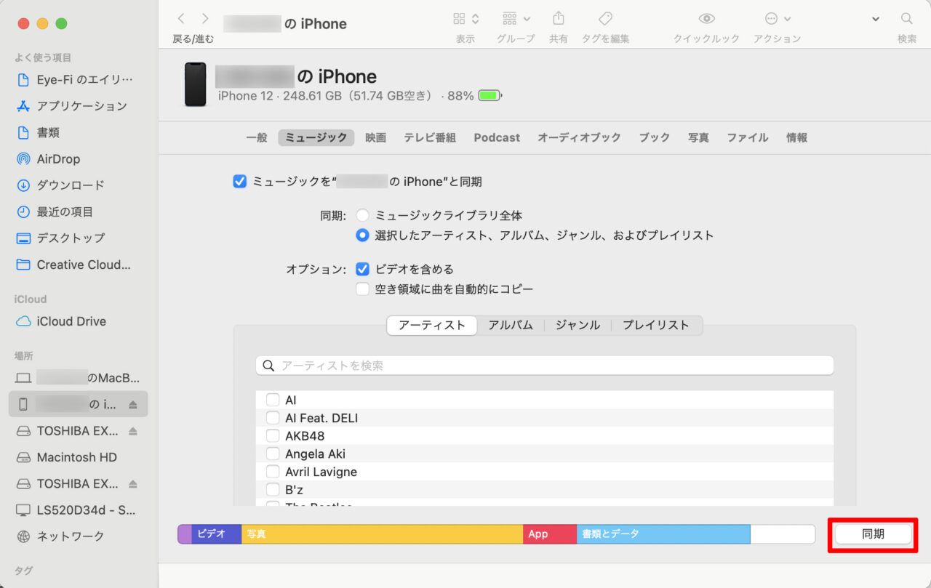Select the アーティスト segment
The image size is (931, 588).
click(x=432, y=326)
